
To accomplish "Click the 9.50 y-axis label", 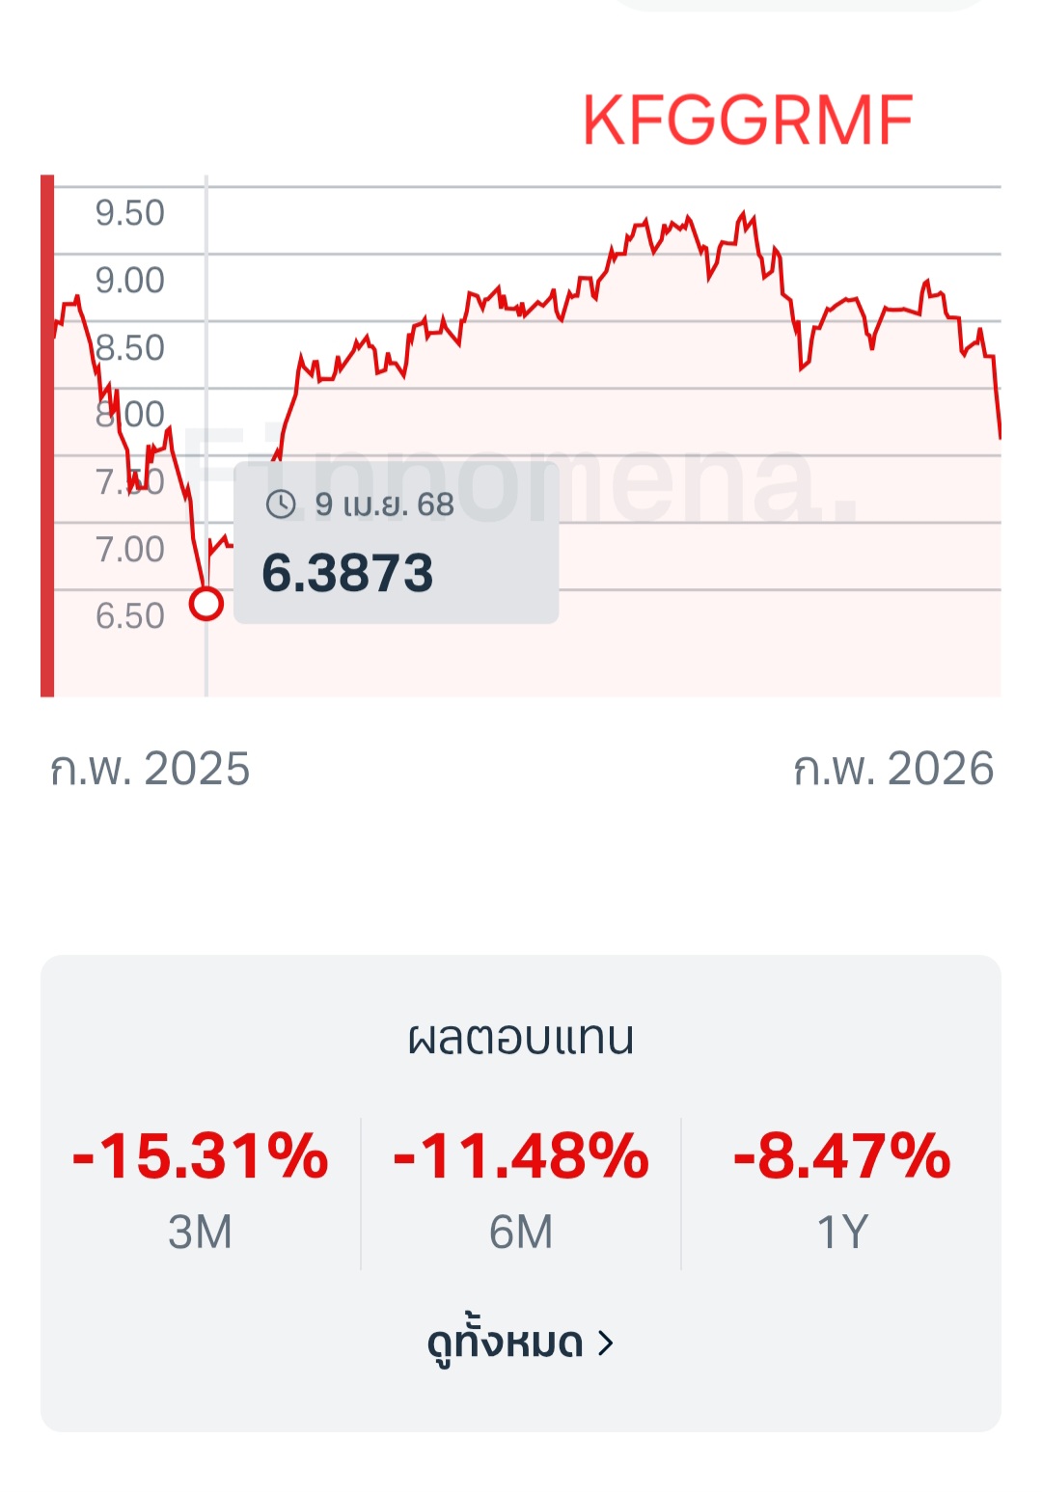I will 130,213.
